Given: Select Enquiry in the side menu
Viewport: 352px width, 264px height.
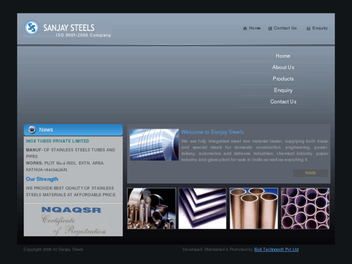Looking at the screenshot, I should click(283, 90).
